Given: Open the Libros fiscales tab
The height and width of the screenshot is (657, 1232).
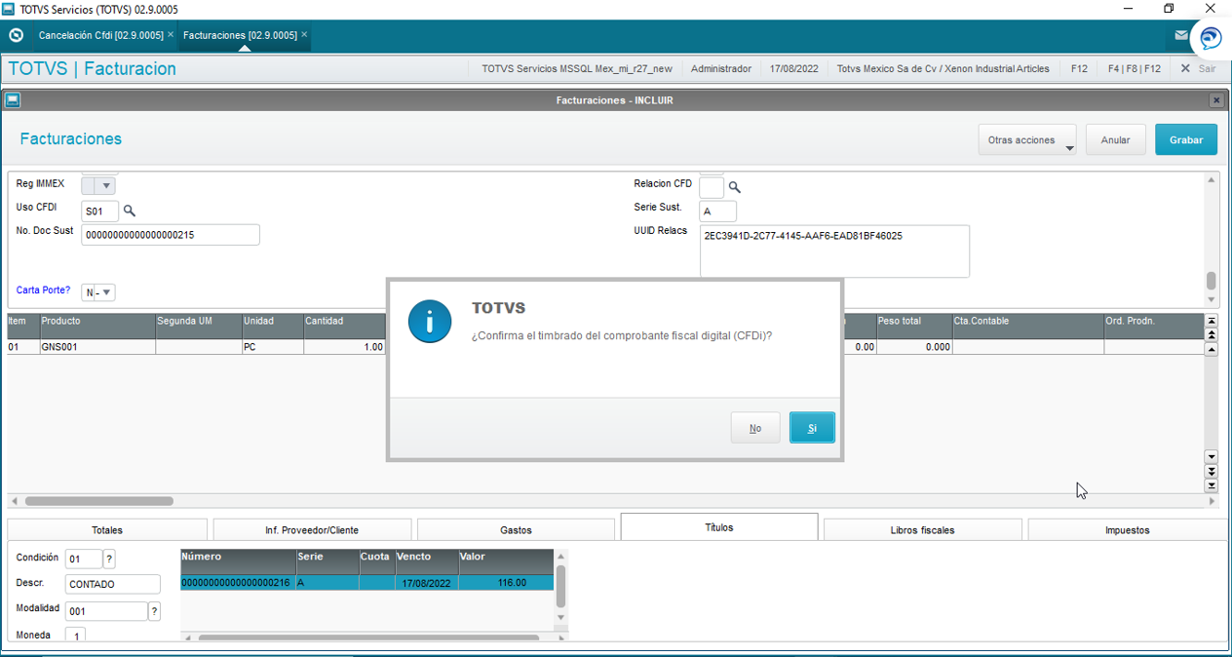Looking at the screenshot, I should click(x=922, y=530).
